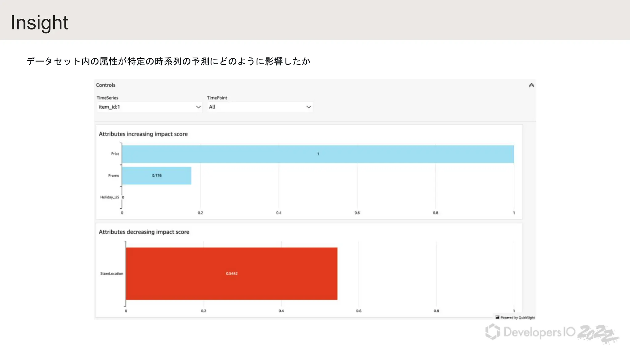Screen dimensions: 630x354
Task: Click the Price bar with value 1
Action: (318, 154)
